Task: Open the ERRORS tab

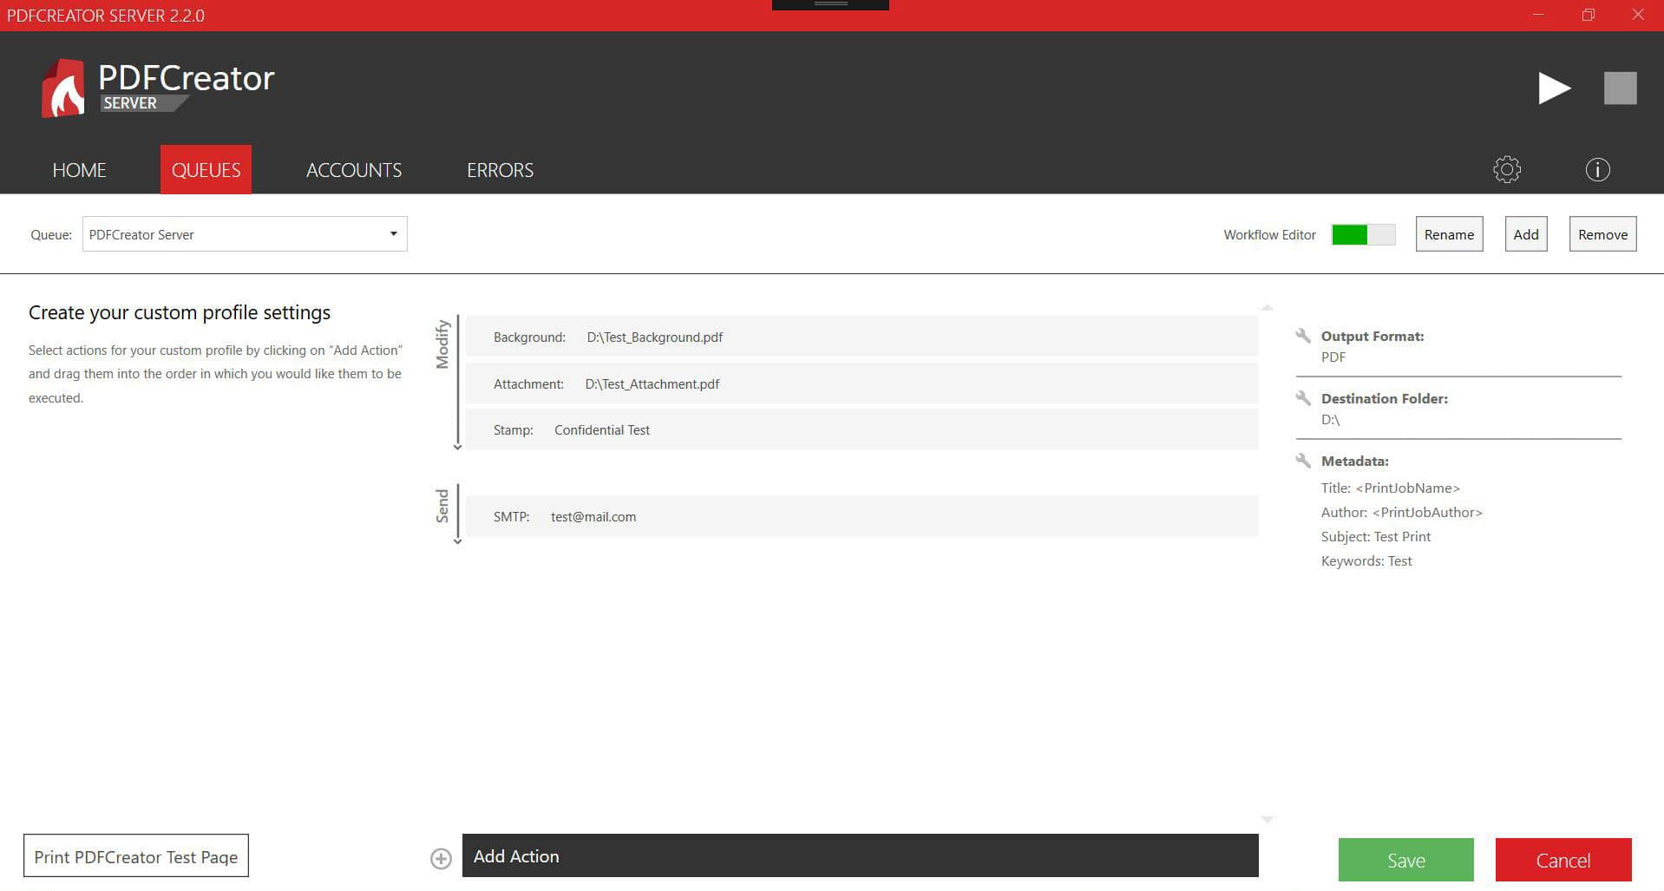Action: pyautogui.click(x=500, y=170)
